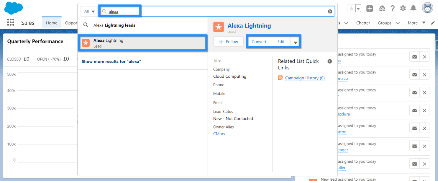The height and width of the screenshot is (181, 438).
Task: Open the Alexa Lightning title link in preview
Action: [x=249, y=26]
